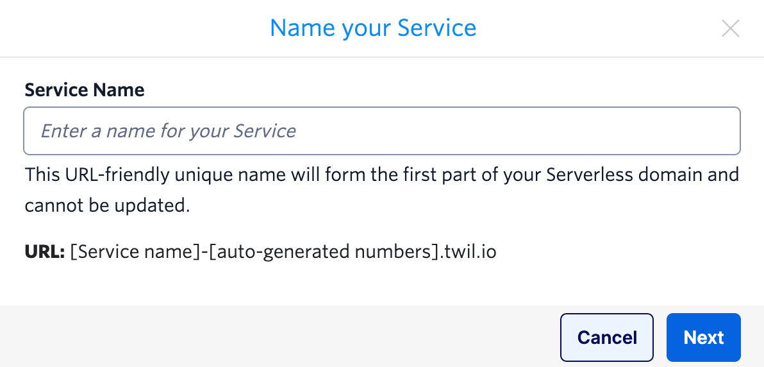Close the Name your Service dialog
The image size is (764, 367).
731,29
